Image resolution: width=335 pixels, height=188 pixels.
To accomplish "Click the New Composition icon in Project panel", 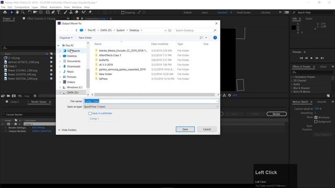I will tap(14, 96).
